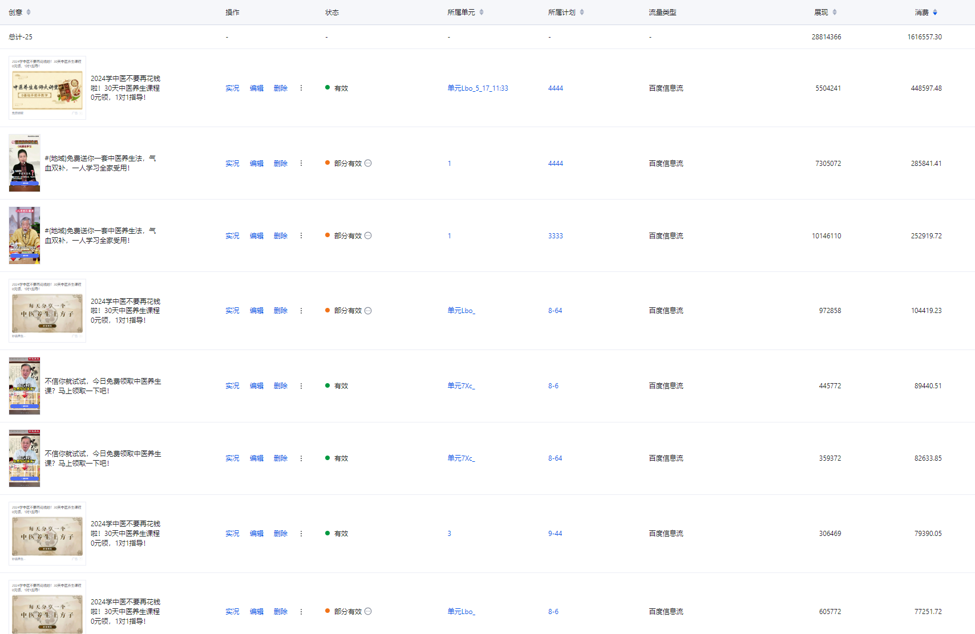This screenshot has height=634, width=975.
Task: Open three-dot menu in plan 3333 row
Action: click(x=301, y=236)
